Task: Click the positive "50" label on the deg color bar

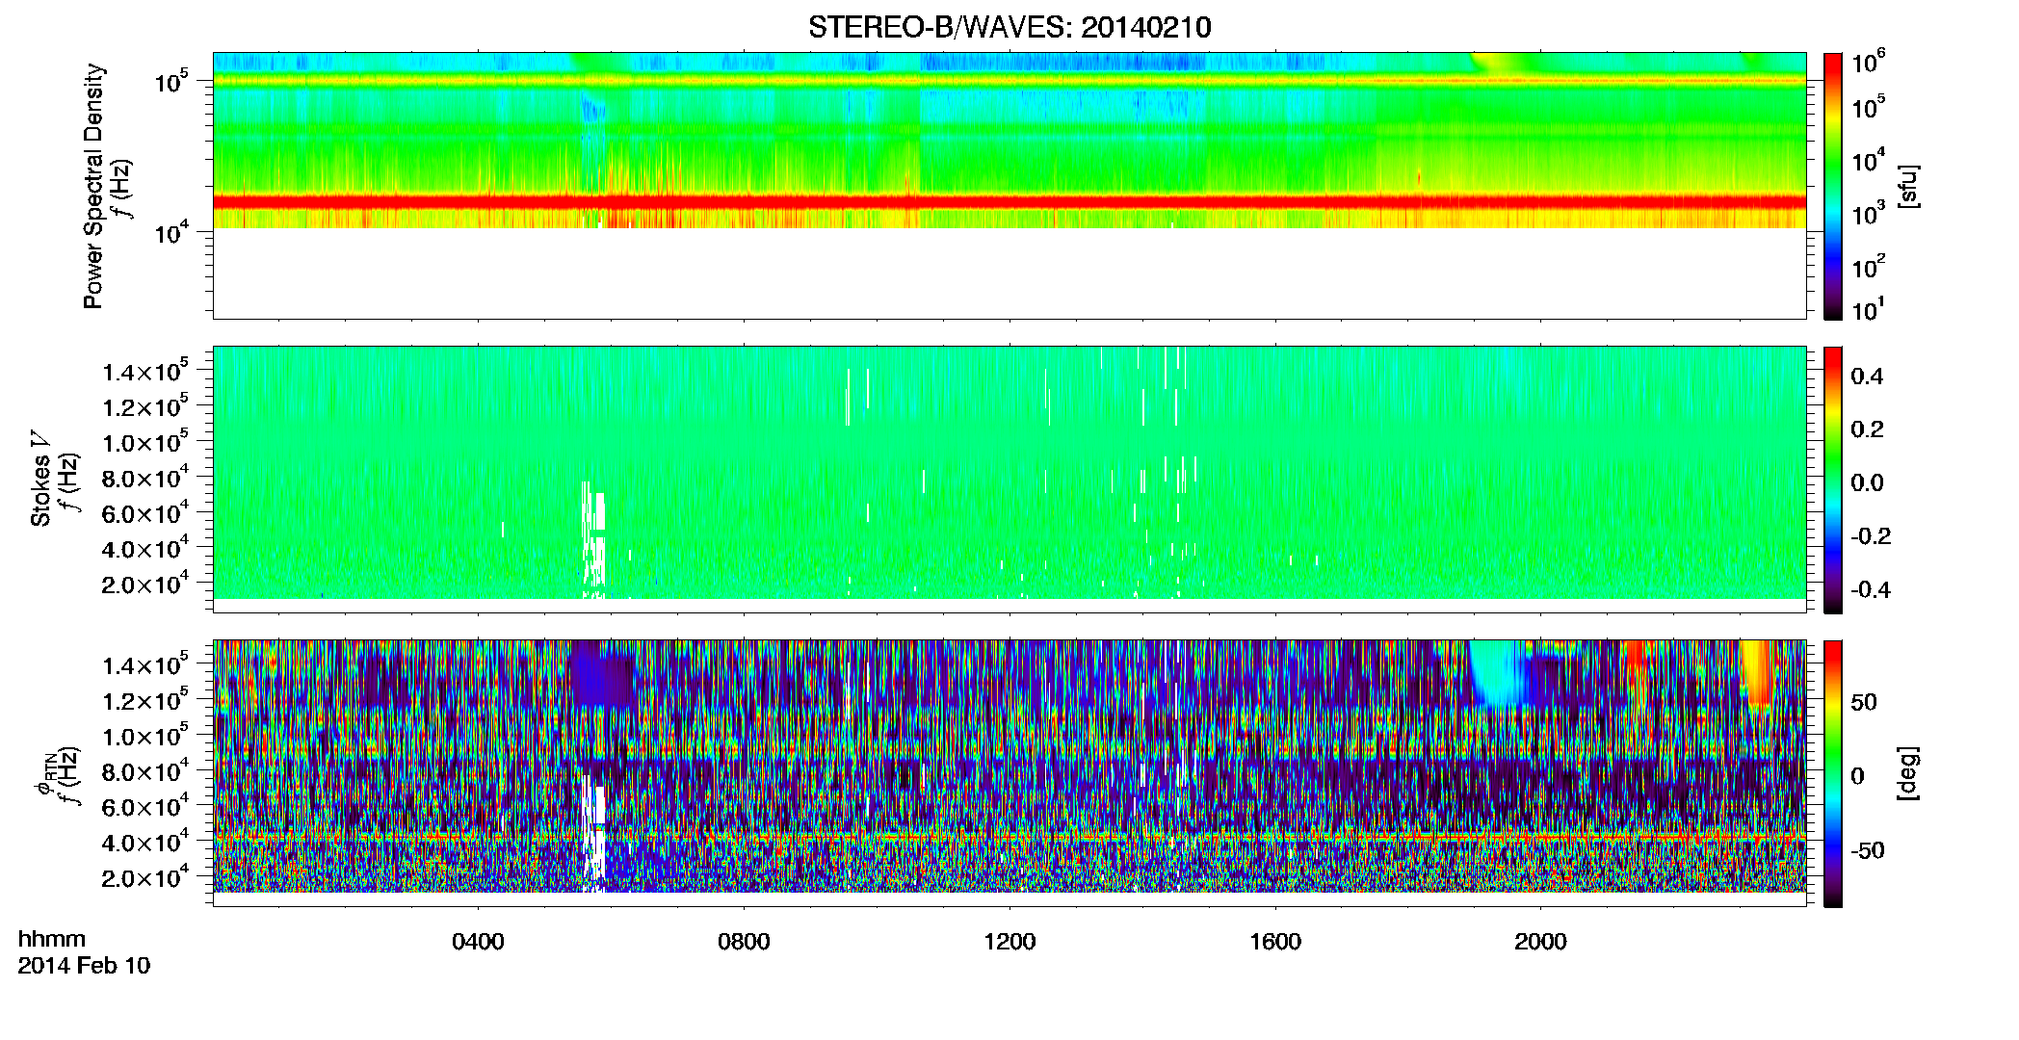Action: pyautogui.click(x=1864, y=702)
